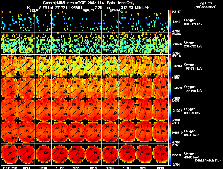Click the 'Oxygen 129-169 keV' row label

coord(193,89)
